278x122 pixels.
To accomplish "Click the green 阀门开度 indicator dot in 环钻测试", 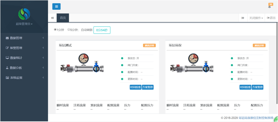I will pos(122,65).
